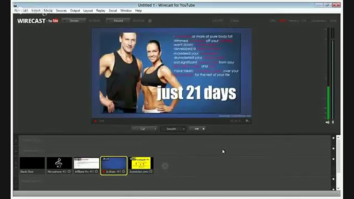Open the Sources menu
This screenshot has width=354, height=199.
point(61,11)
